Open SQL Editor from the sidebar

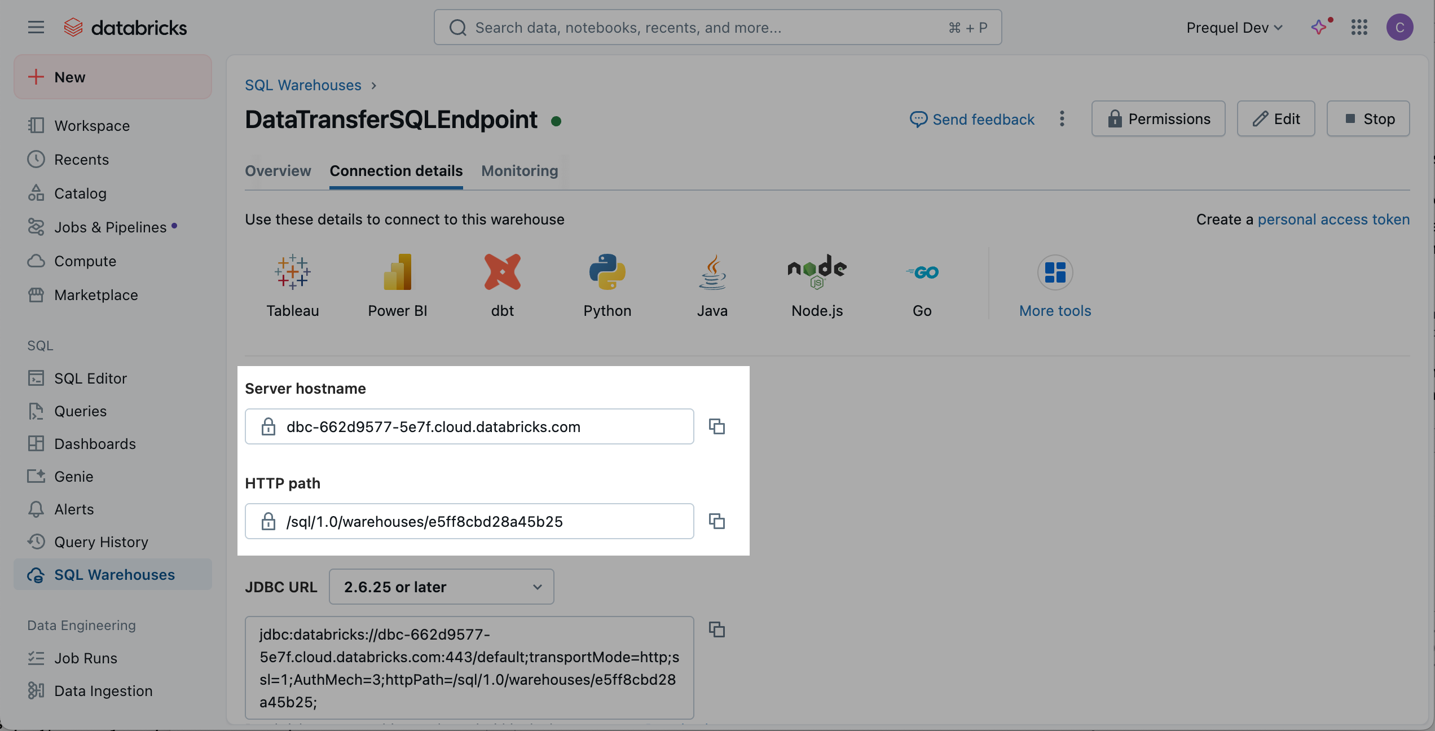click(x=90, y=378)
